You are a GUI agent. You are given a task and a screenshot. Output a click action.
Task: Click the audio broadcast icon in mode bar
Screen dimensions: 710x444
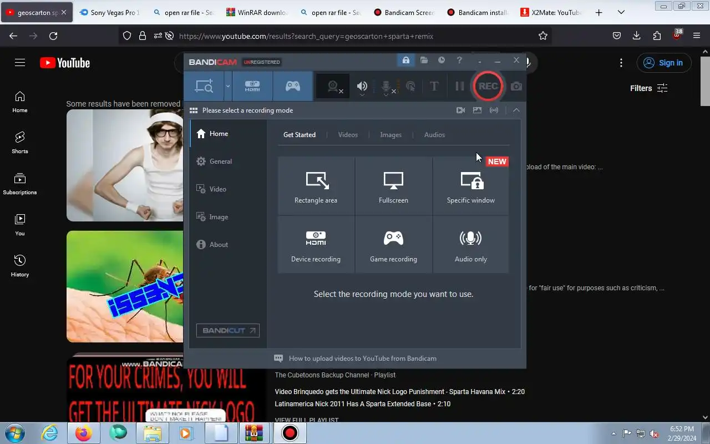point(494,110)
